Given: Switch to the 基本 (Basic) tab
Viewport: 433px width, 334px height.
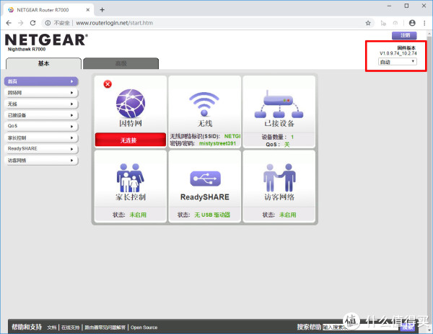Looking at the screenshot, I should point(43,63).
